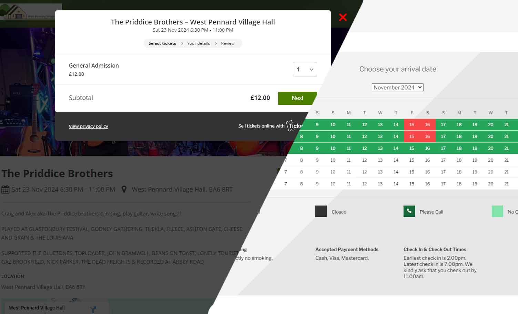Close the ticket popup with red X
Screen dimensions: 518x314
343,17
